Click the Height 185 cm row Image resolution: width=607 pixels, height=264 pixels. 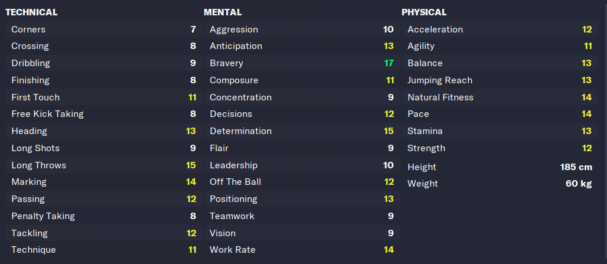pyautogui.click(x=499, y=167)
